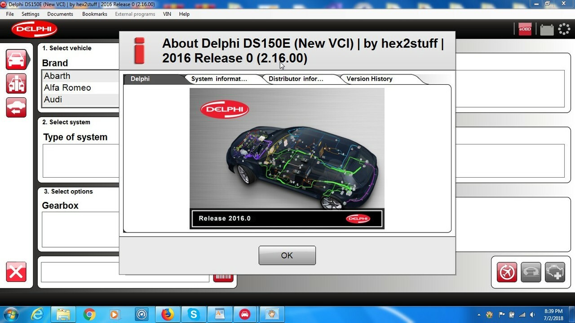Click the car with return arrow icon
Screen dimensions: 575x323
click(x=16, y=107)
